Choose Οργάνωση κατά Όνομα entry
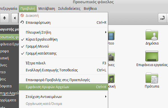The image size is (168, 108). tap(64, 104)
